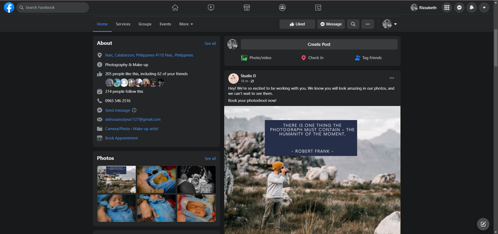Open the Messenger icon in top bar
Screen dimensions: 498x234
pyautogui.click(x=459, y=8)
